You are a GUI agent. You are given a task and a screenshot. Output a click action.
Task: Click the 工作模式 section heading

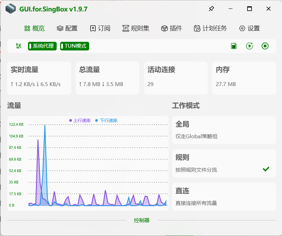(186, 106)
